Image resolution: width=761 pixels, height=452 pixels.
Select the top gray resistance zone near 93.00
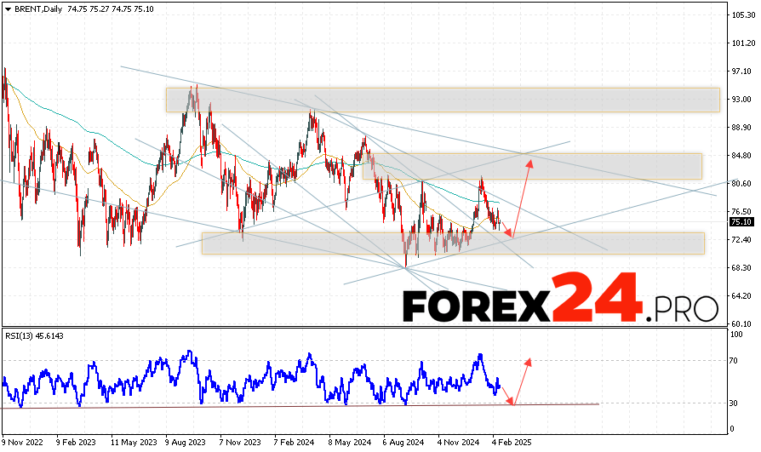pyautogui.click(x=443, y=99)
